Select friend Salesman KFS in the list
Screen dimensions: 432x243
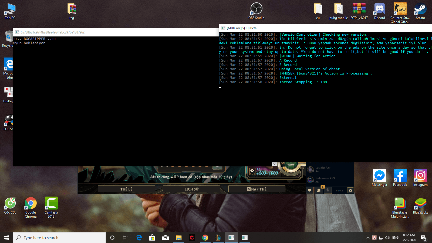(x=329, y=180)
